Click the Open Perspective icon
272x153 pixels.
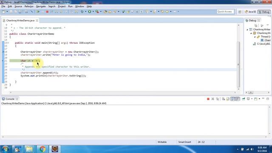(240, 12)
